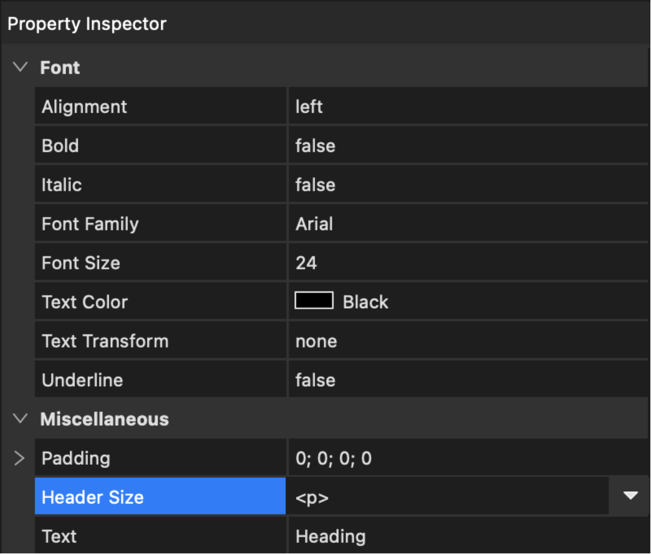Viewport: 651px width, 554px height.
Task: Click the black Text Color swatch
Action: [x=314, y=301]
